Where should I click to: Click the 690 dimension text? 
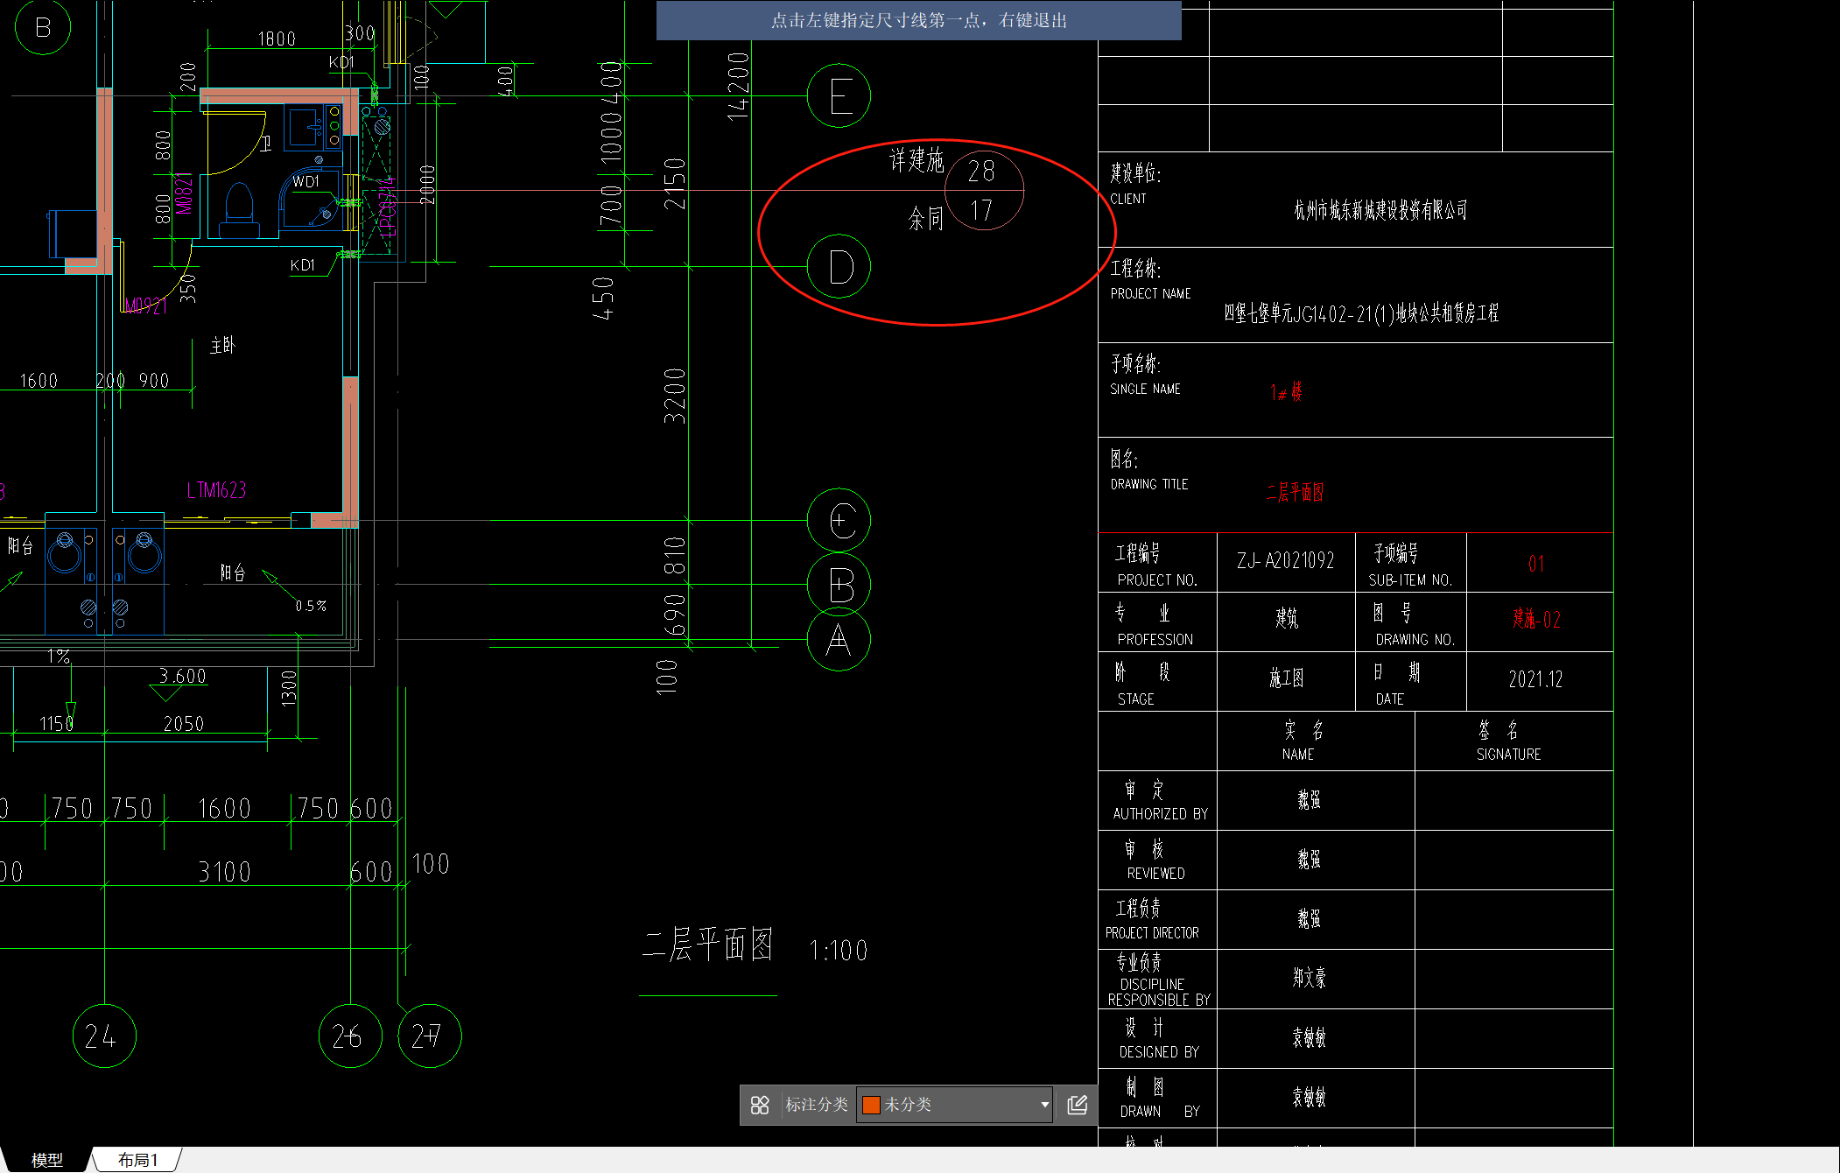(x=674, y=615)
